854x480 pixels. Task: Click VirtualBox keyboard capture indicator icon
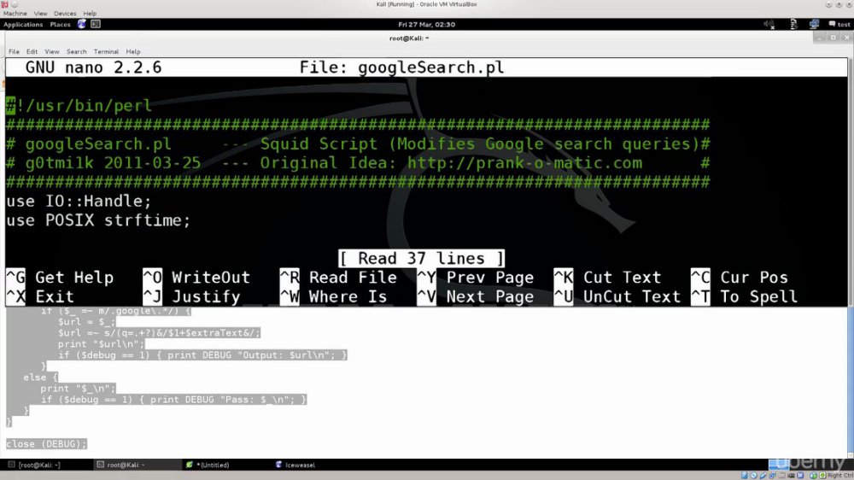pos(822,476)
